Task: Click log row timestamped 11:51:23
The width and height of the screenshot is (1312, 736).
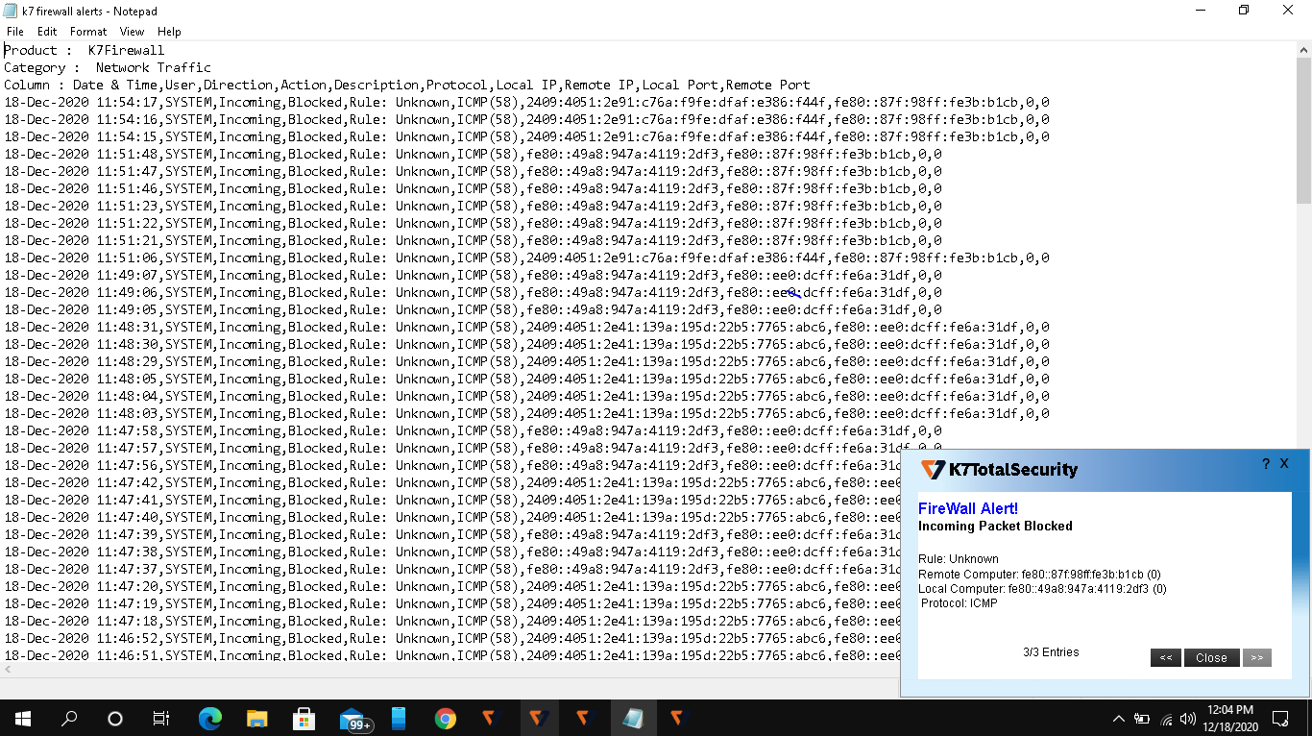Action: (473, 206)
